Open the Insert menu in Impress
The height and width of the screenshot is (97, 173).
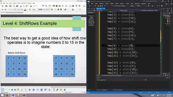click(x=11, y=3)
